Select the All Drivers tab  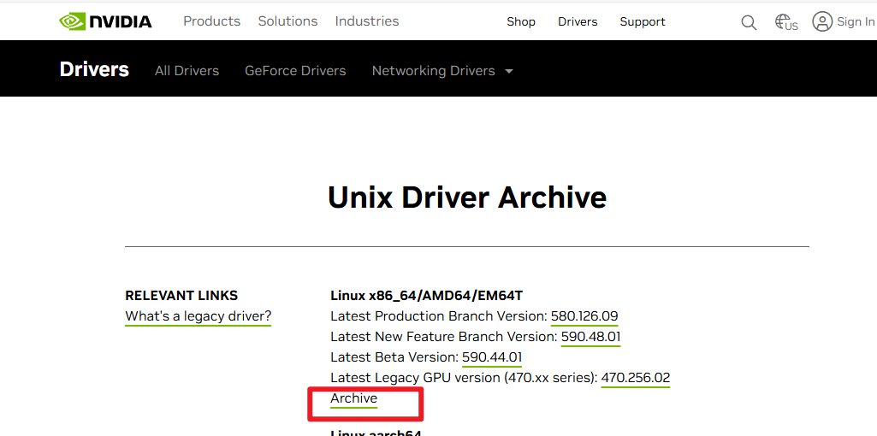tap(187, 71)
